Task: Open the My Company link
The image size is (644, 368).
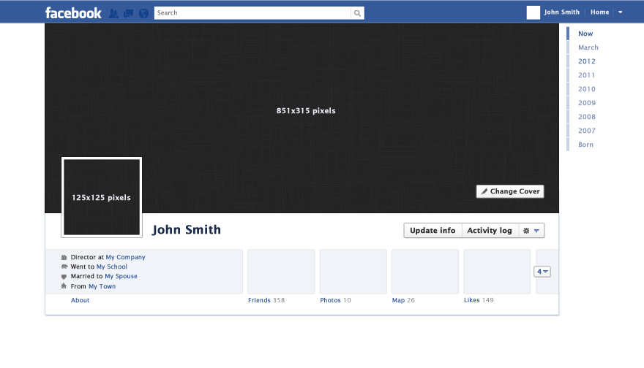Action: tap(126, 257)
